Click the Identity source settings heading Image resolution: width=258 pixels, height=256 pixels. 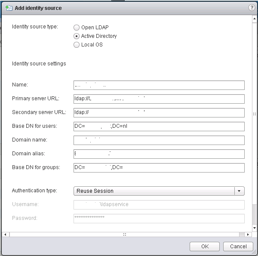tap(39, 64)
